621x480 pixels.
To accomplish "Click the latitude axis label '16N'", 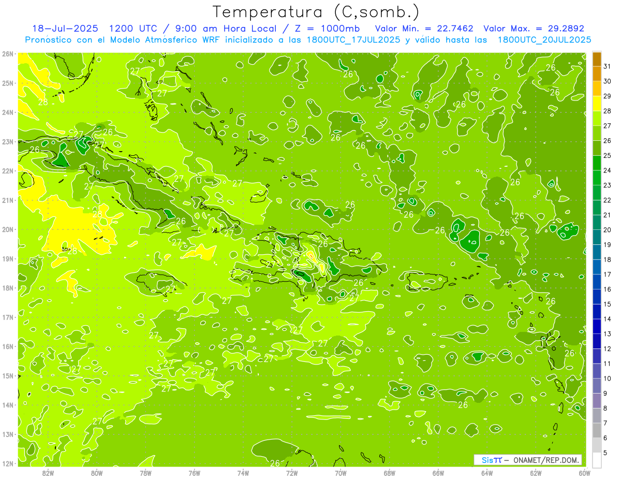I will click(7, 346).
